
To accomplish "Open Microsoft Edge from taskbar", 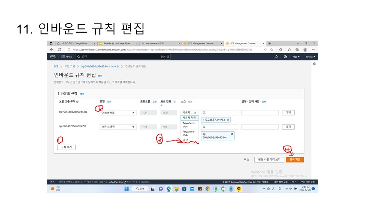I will (x=169, y=189).
